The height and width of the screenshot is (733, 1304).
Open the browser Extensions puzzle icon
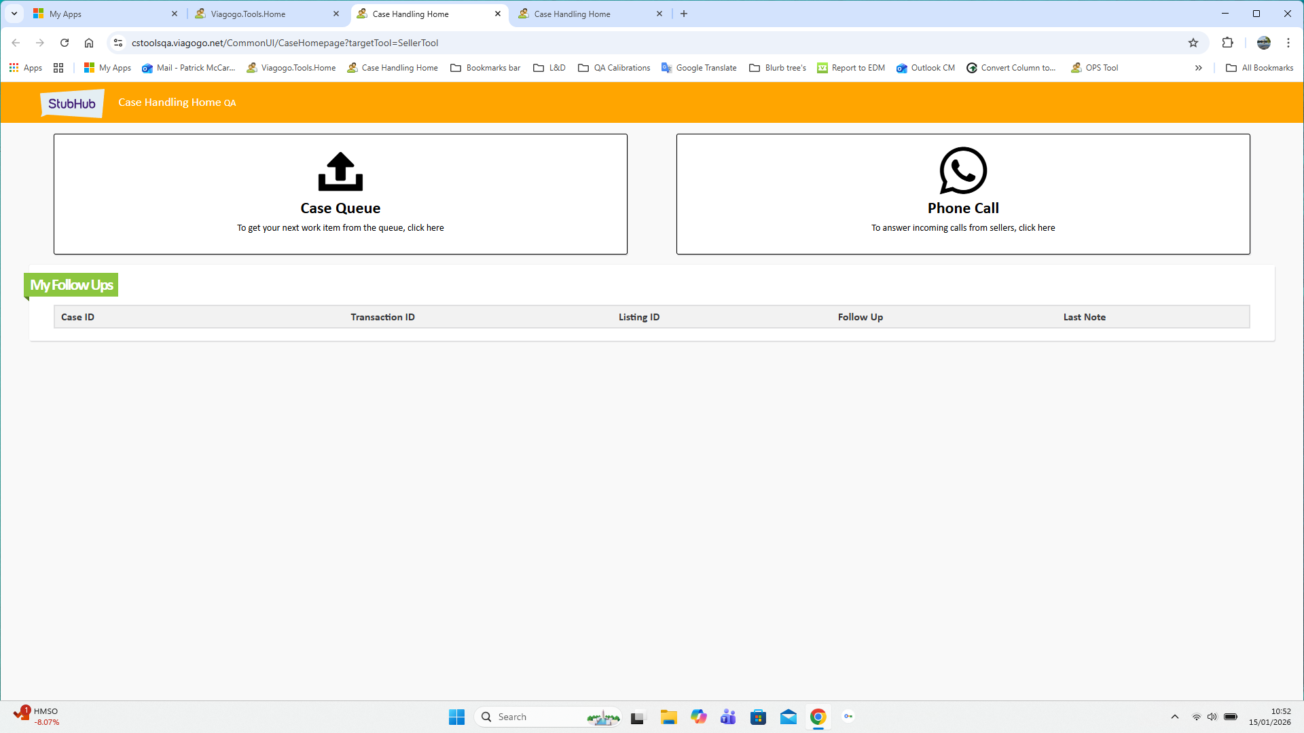pos(1227,43)
